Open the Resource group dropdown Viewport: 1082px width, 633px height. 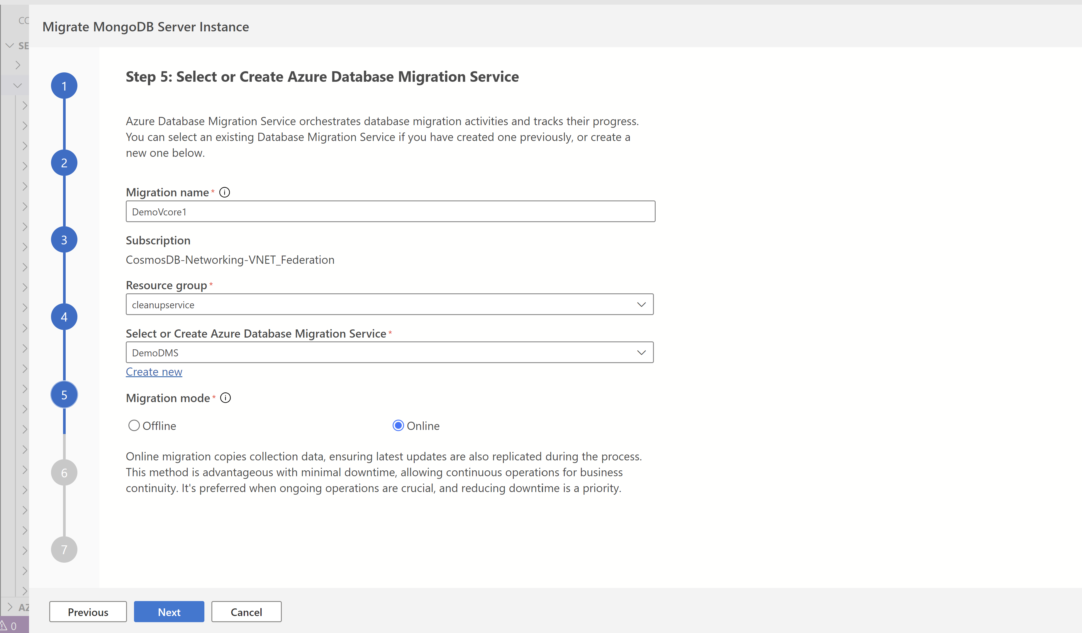(x=389, y=304)
